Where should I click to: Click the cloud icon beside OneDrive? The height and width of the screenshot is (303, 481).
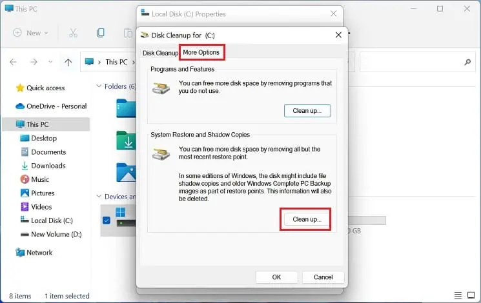[x=20, y=106]
